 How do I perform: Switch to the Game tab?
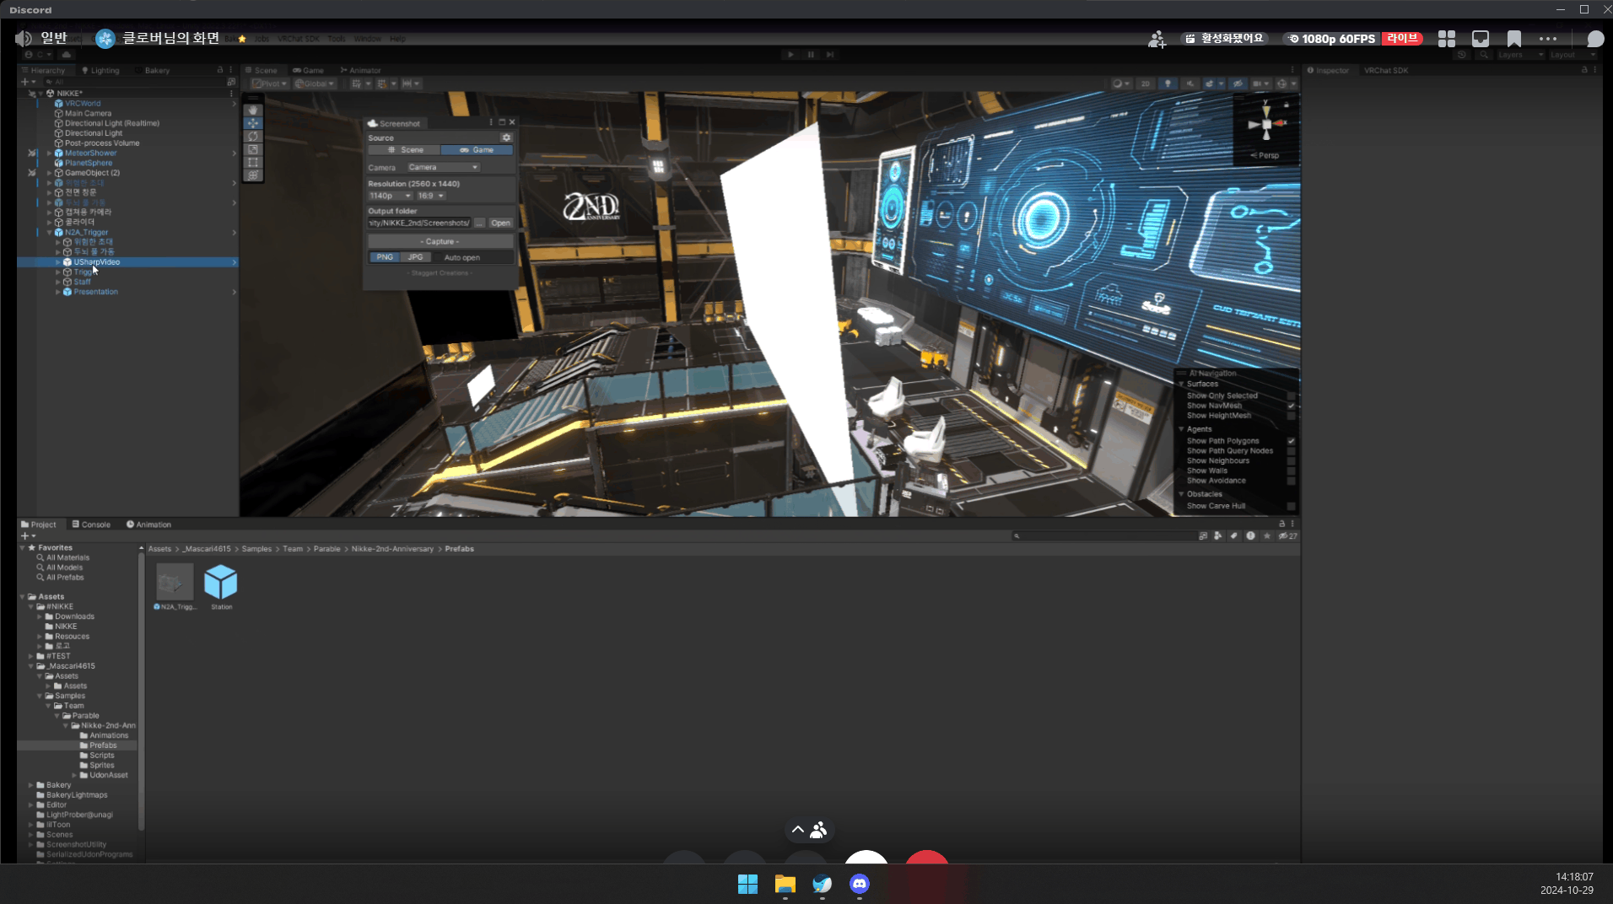pos(308,71)
